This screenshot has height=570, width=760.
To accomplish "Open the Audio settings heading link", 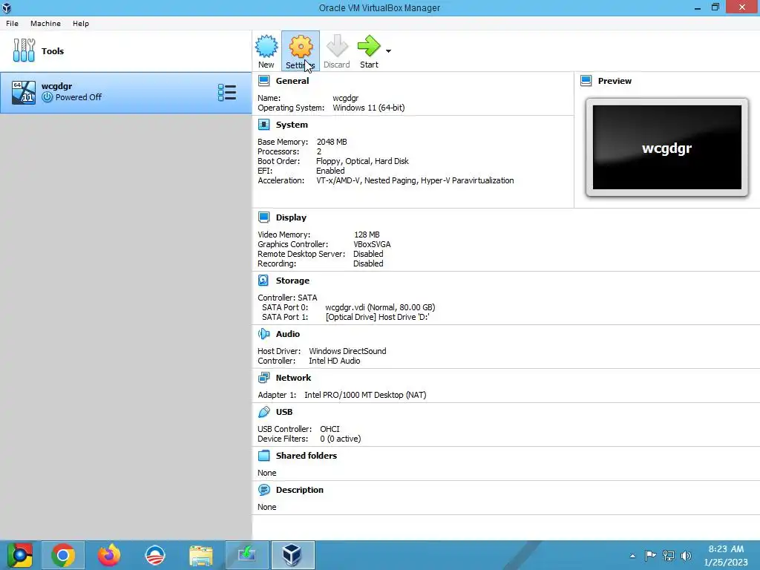I will pos(288,333).
